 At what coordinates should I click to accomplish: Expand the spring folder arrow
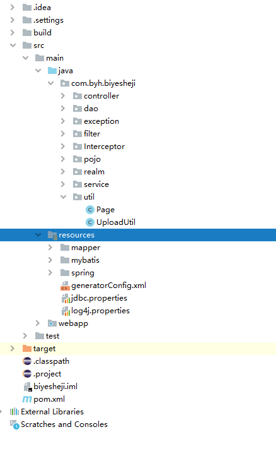click(x=50, y=272)
